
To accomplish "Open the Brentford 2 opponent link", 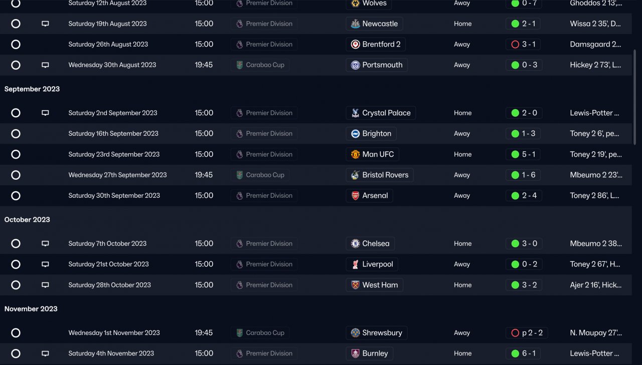I will 381,44.
